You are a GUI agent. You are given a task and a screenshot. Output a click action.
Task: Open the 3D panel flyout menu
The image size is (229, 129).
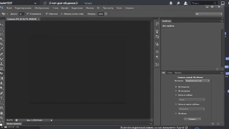click(x=222, y=73)
